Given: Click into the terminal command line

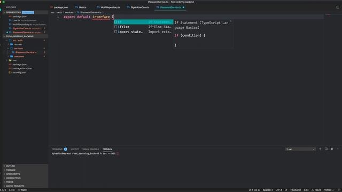Looking at the screenshot, I should [85, 154].
